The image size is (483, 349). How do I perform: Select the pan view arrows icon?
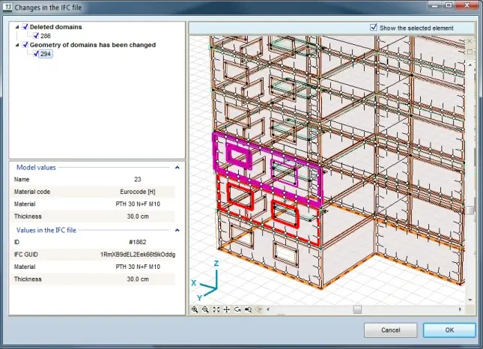coord(227,309)
